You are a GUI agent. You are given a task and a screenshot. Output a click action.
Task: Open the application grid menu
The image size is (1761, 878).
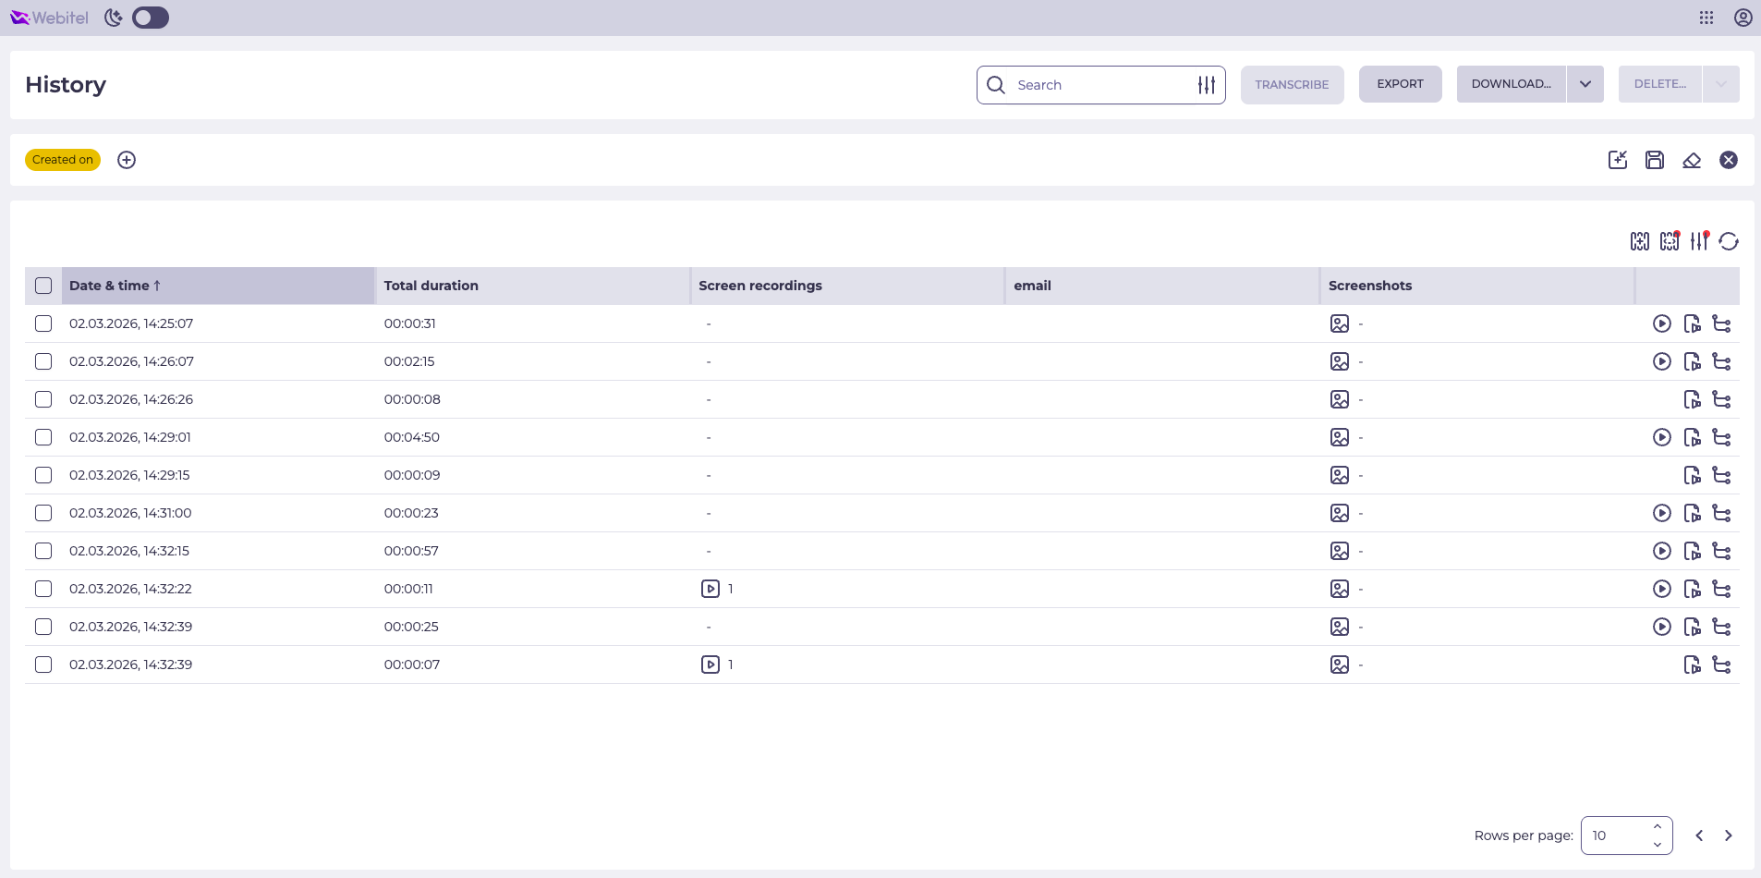coord(1706,18)
